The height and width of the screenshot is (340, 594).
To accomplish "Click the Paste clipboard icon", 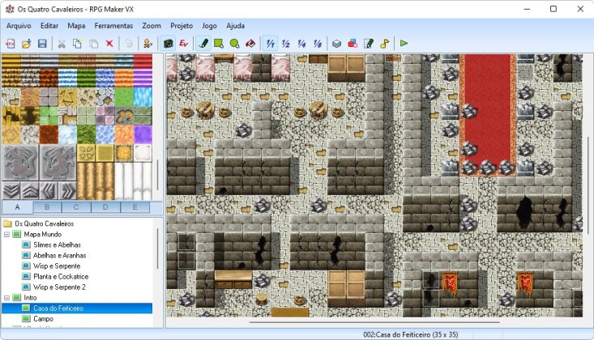I will tap(93, 44).
